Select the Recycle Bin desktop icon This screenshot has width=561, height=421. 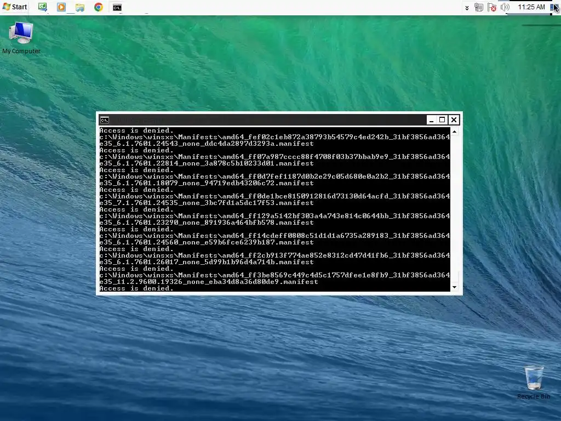(x=534, y=382)
